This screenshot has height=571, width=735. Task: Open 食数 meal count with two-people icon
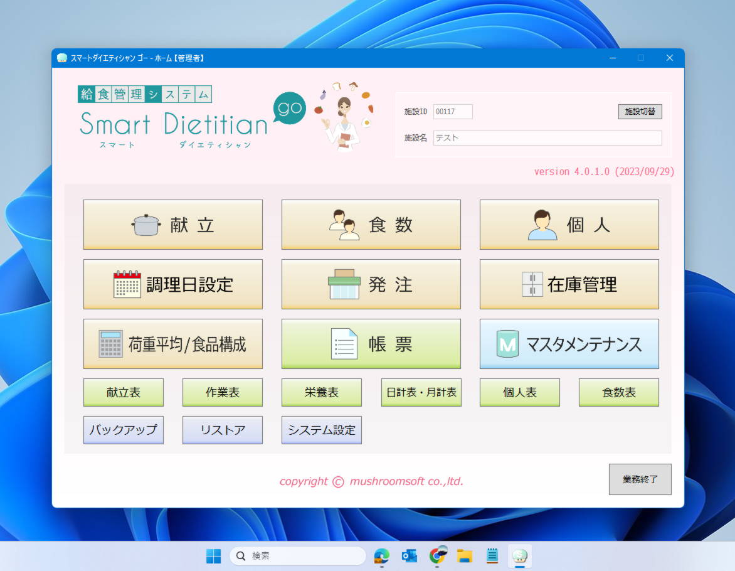[x=371, y=225]
